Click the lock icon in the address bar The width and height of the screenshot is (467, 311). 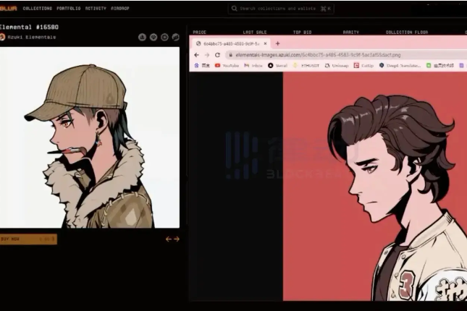(x=230, y=55)
